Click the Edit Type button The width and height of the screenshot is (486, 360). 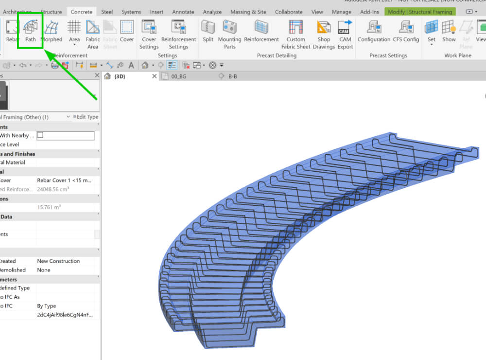[x=86, y=117]
